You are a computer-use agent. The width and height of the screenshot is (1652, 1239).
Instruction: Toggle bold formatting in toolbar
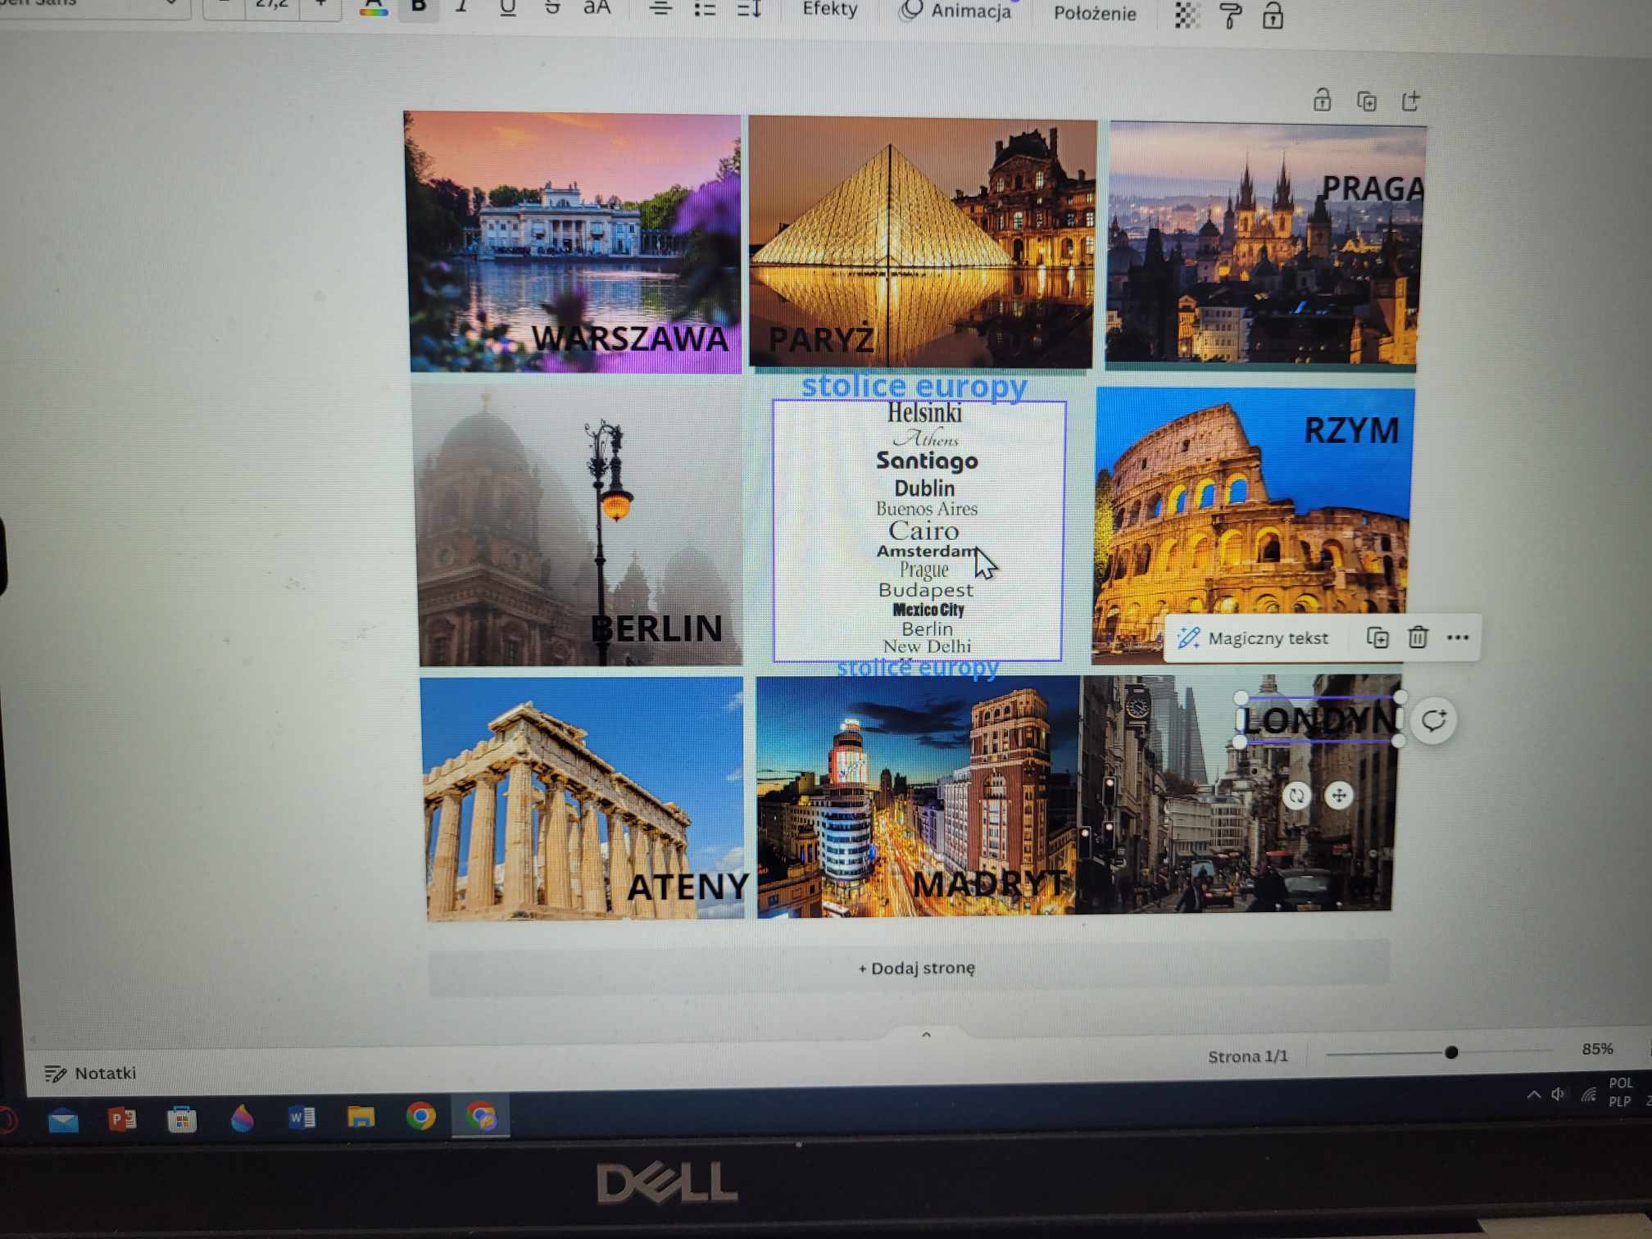[419, 7]
